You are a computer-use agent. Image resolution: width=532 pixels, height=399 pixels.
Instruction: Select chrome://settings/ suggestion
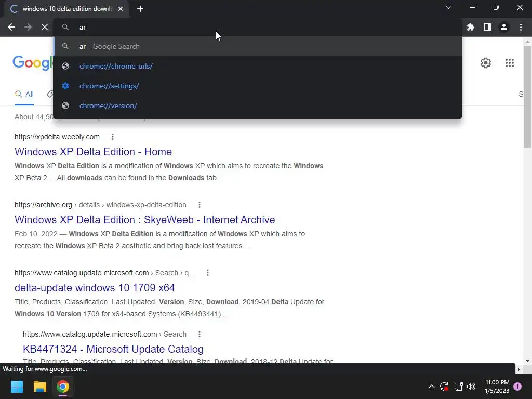click(258, 86)
